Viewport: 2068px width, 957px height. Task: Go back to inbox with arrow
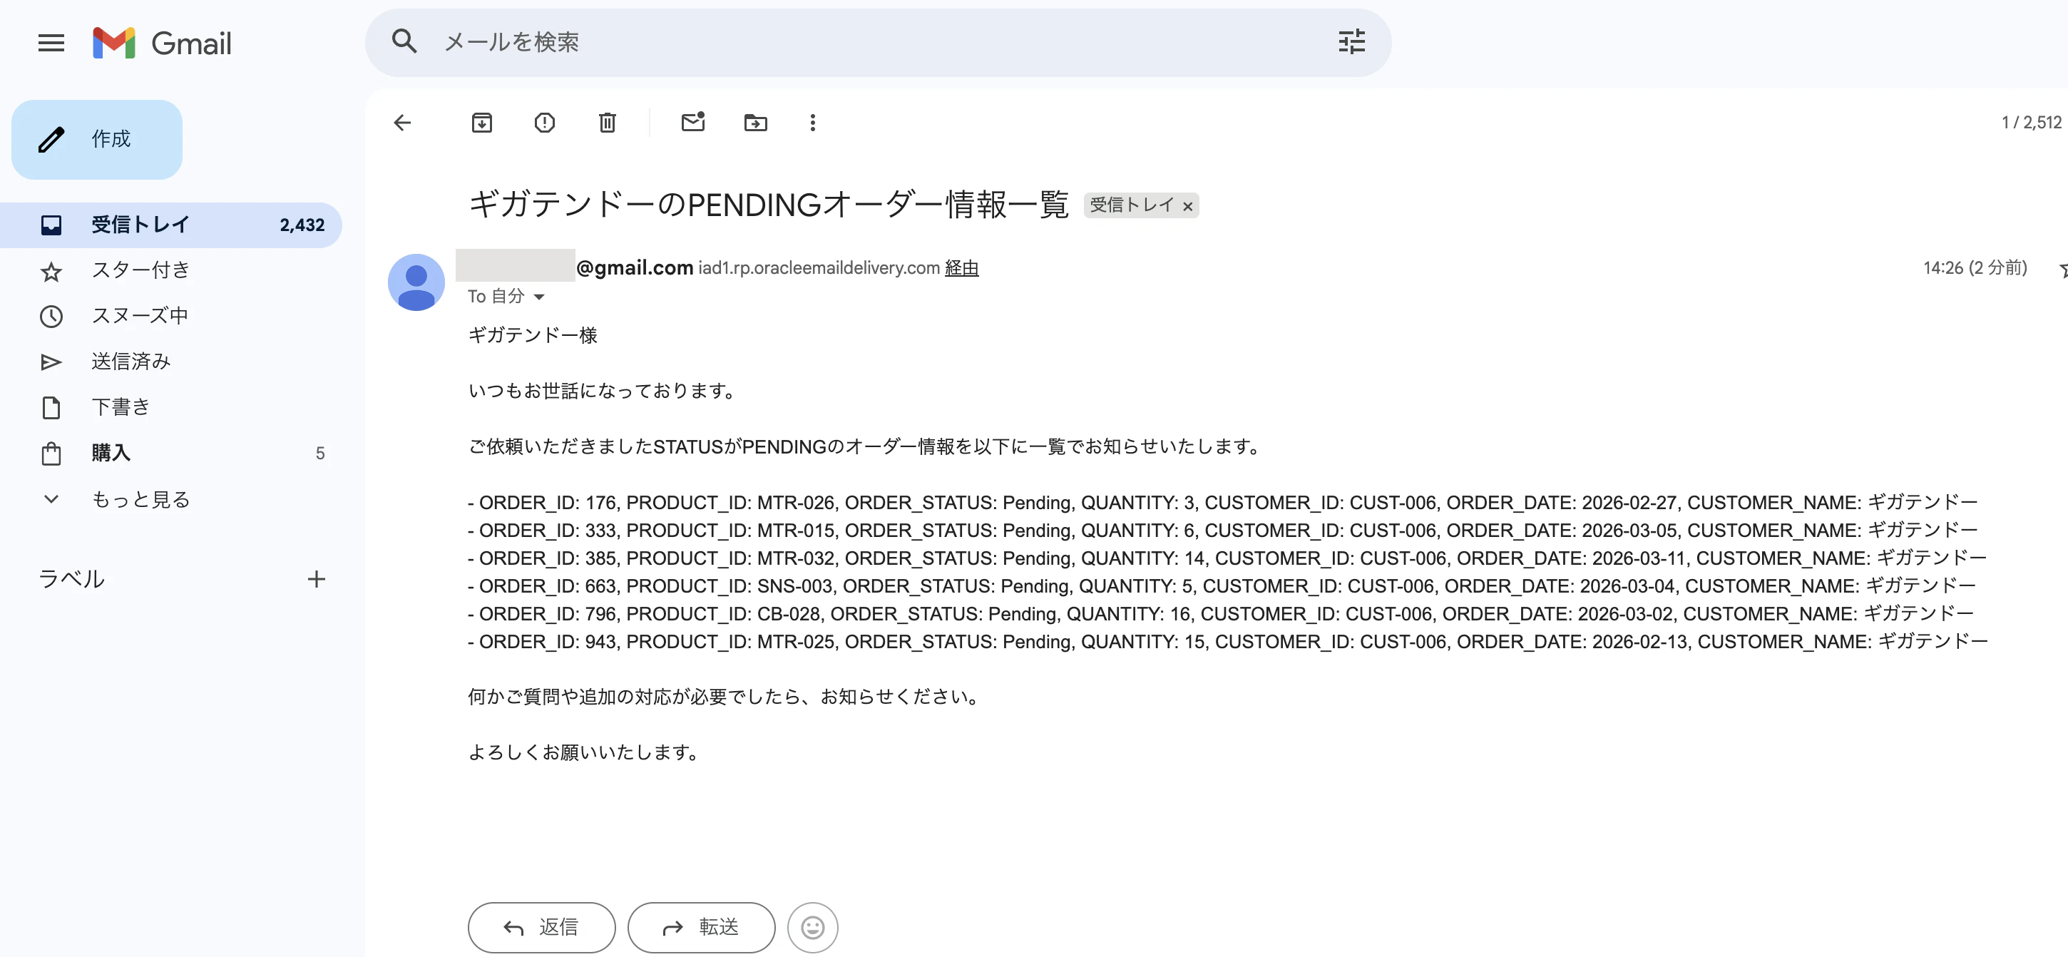point(403,123)
